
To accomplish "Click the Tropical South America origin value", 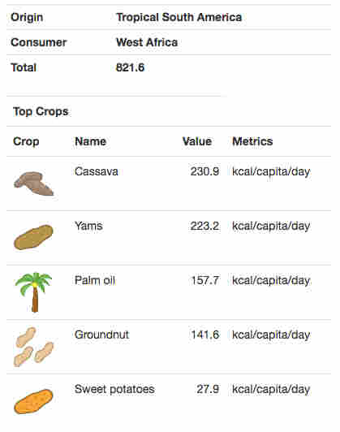I will coord(179,17).
